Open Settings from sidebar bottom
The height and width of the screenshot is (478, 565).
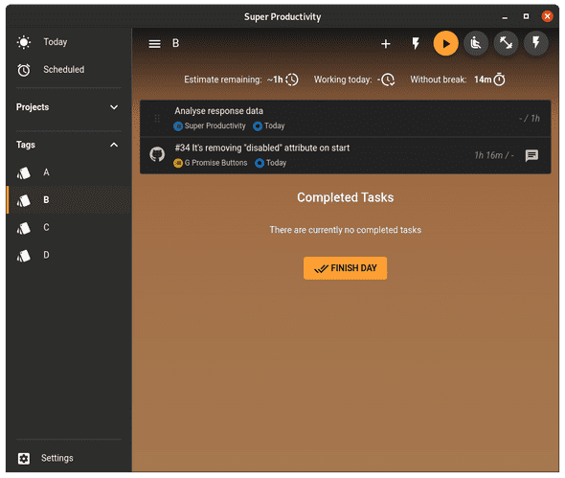click(x=68, y=458)
